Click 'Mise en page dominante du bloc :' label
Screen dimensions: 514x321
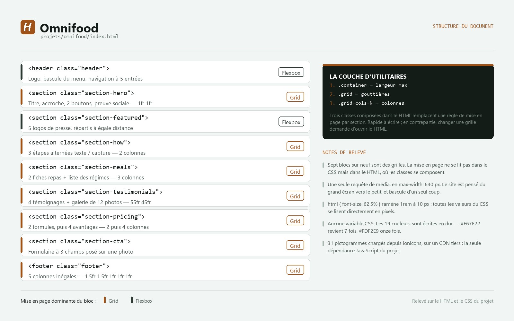pyautogui.click(x=58, y=301)
